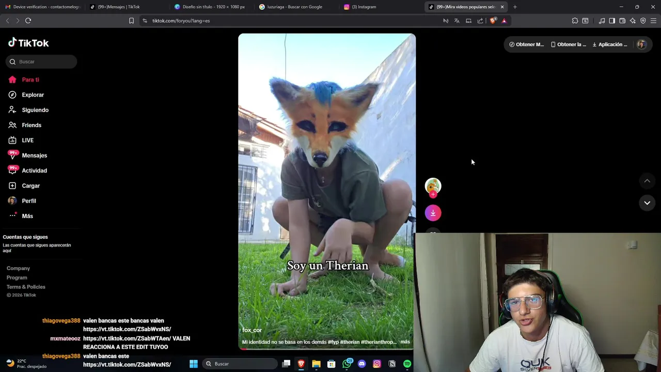Viewport: 661px width, 372px height.
Task: Open Siguiendo following feed
Action: [x=35, y=110]
